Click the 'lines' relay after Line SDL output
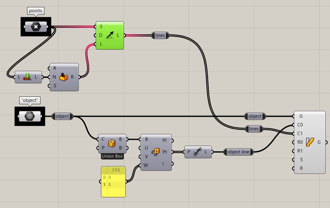This screenshot has height=208, width=330. click(x=160, y=35)
